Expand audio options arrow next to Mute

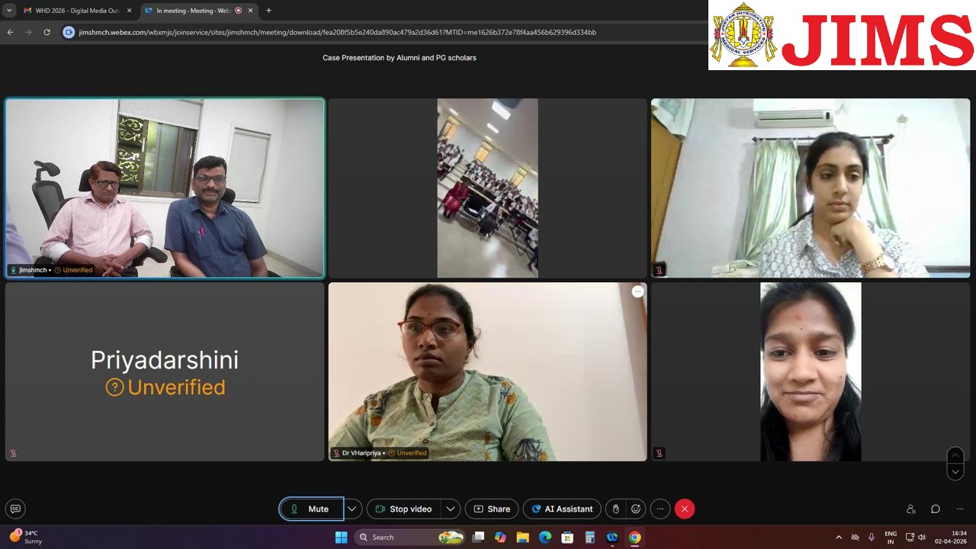pos(352,509)
